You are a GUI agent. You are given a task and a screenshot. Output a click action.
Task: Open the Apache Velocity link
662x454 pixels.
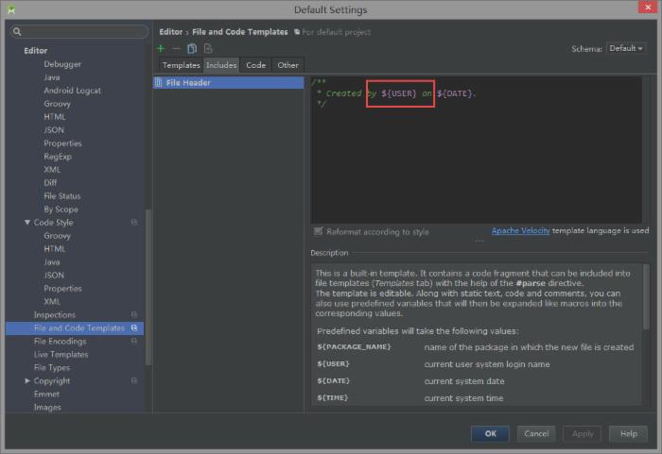click(x=520, y=230)
